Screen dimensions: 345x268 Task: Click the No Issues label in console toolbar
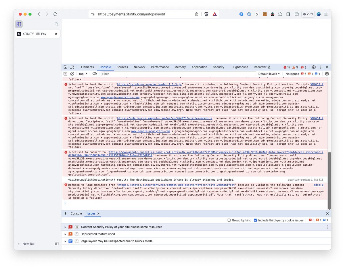coord(292,74)
